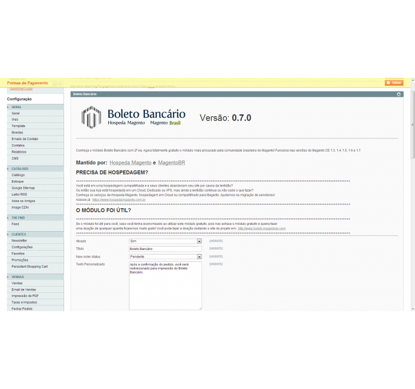
Task: Select Configurações under Clientes
Action: [35, 247]
